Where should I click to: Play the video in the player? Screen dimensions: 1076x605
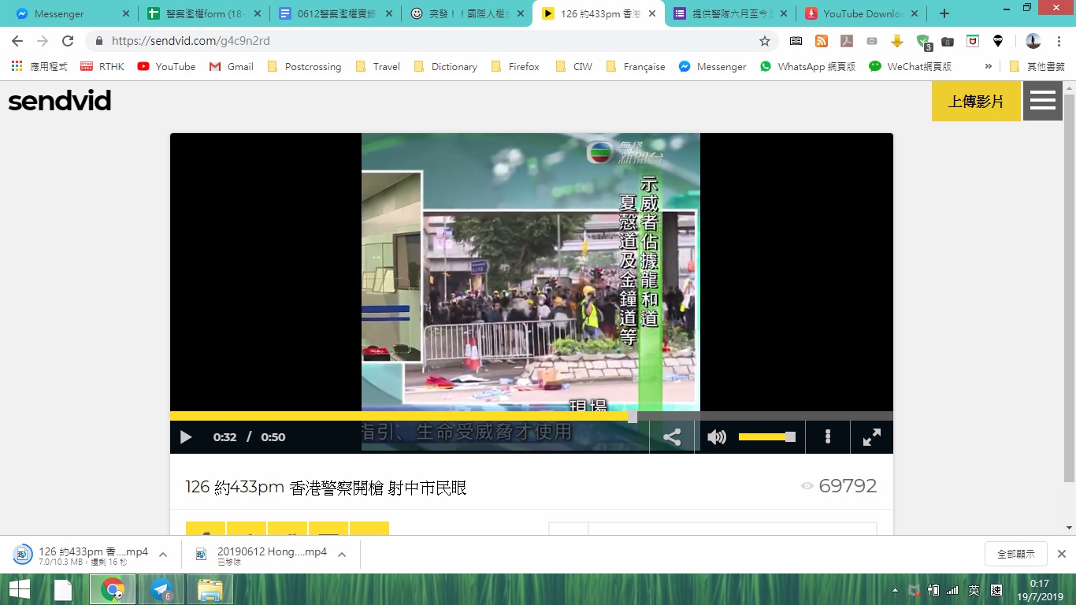click(186, 437)
